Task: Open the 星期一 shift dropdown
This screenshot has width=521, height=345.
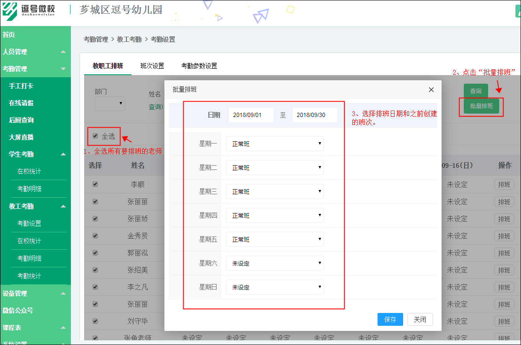Action: coord(275,143)
